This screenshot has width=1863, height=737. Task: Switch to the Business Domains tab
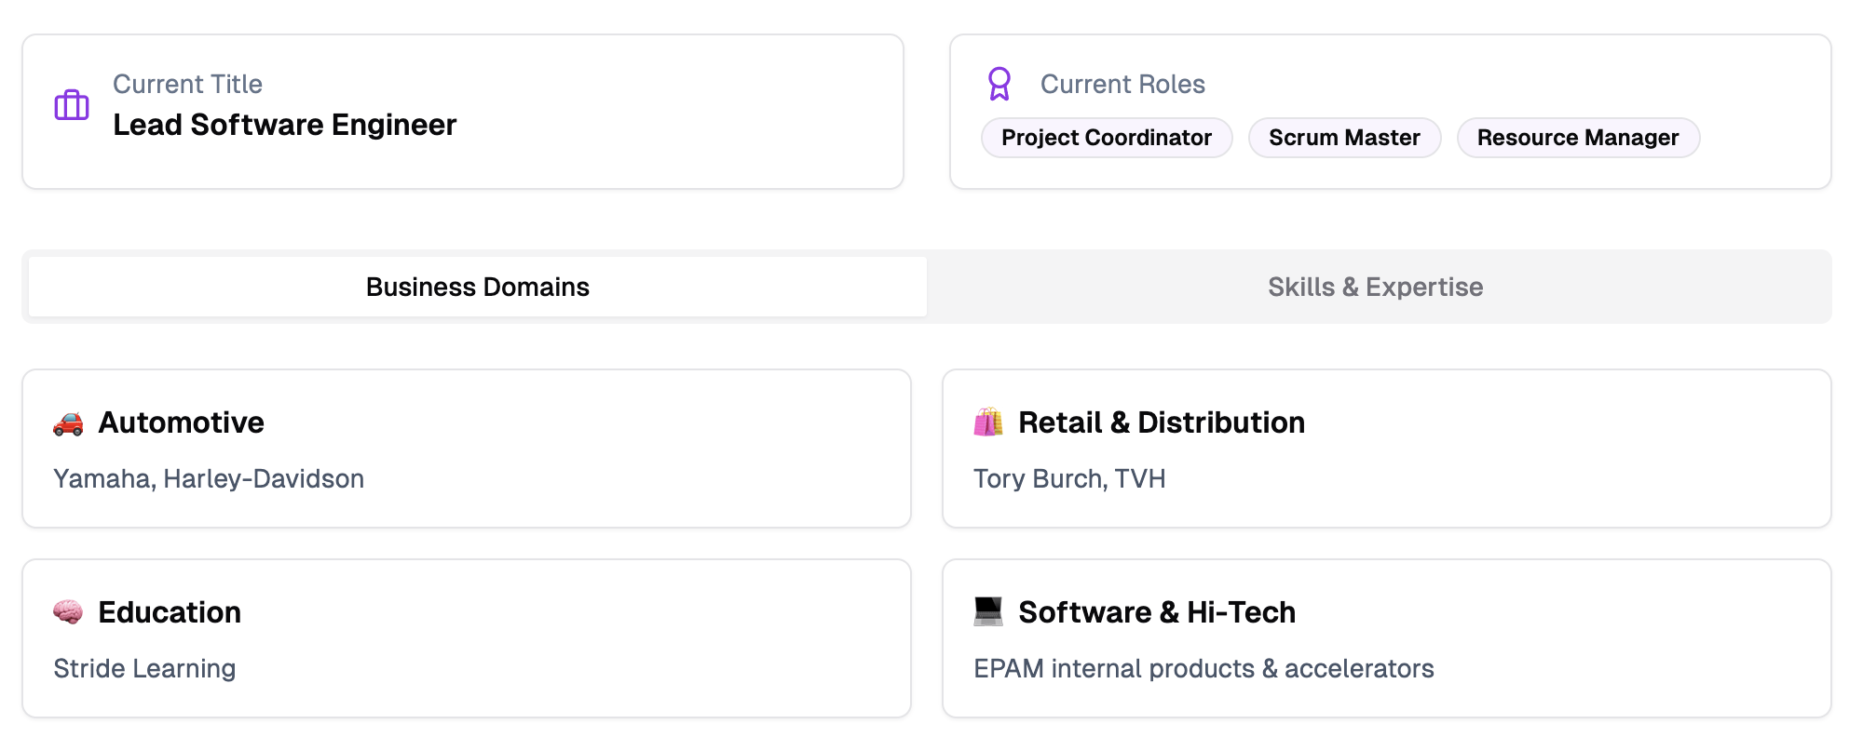[478, 287]
